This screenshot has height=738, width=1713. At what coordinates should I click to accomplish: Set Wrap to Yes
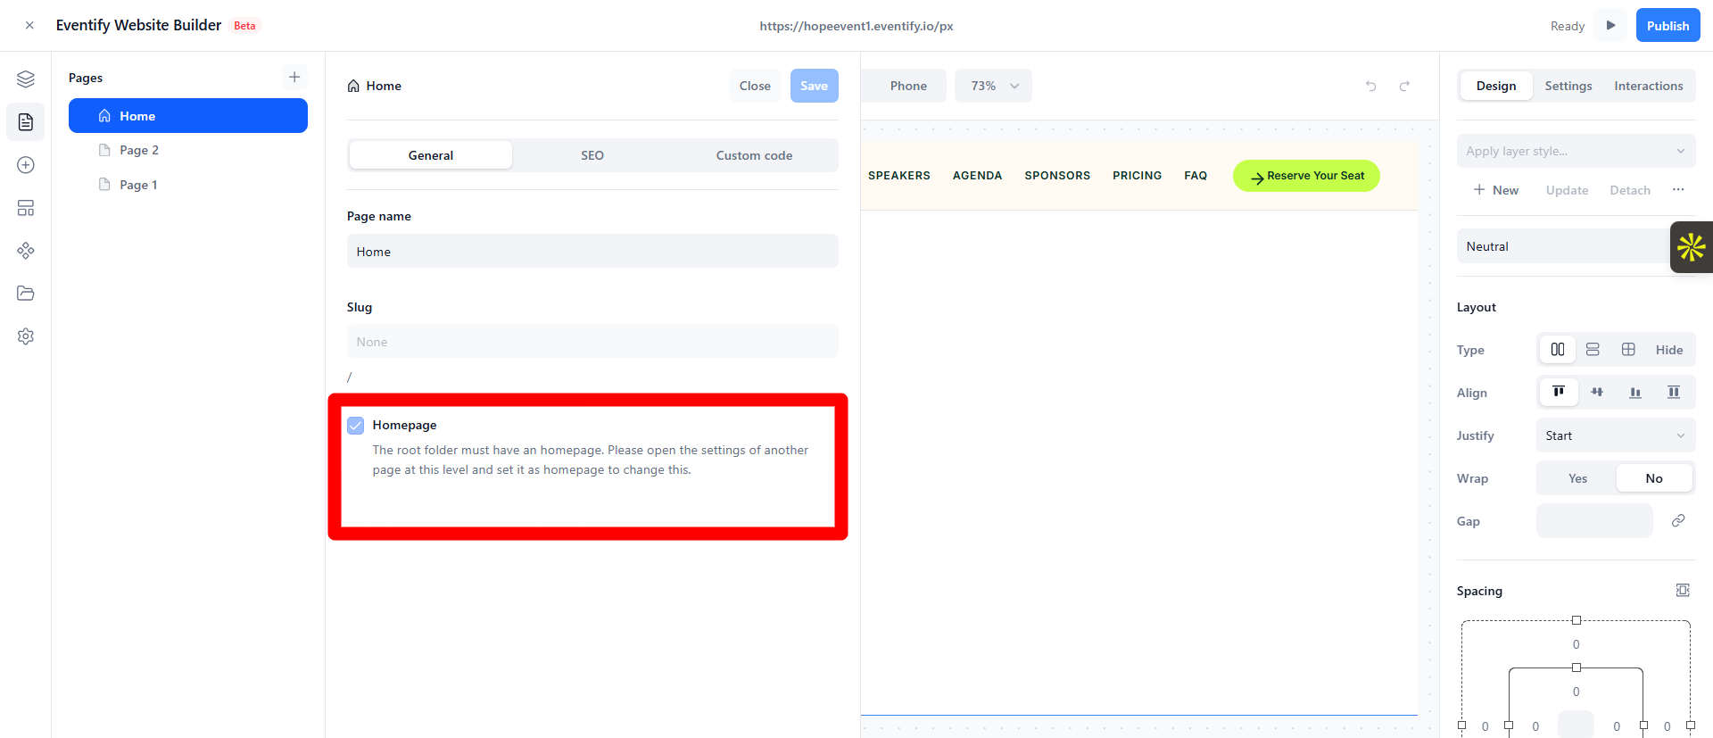coord(1577,478)
